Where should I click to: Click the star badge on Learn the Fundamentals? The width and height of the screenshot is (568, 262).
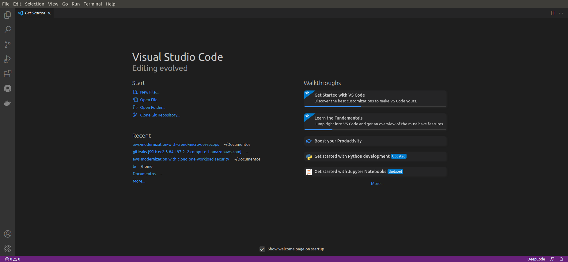[x=307, y=116]
